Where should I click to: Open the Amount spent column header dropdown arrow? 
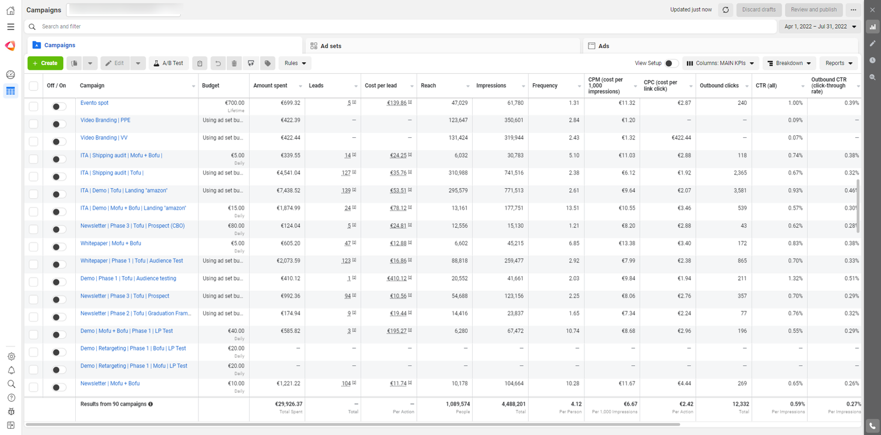click(301, 86)
